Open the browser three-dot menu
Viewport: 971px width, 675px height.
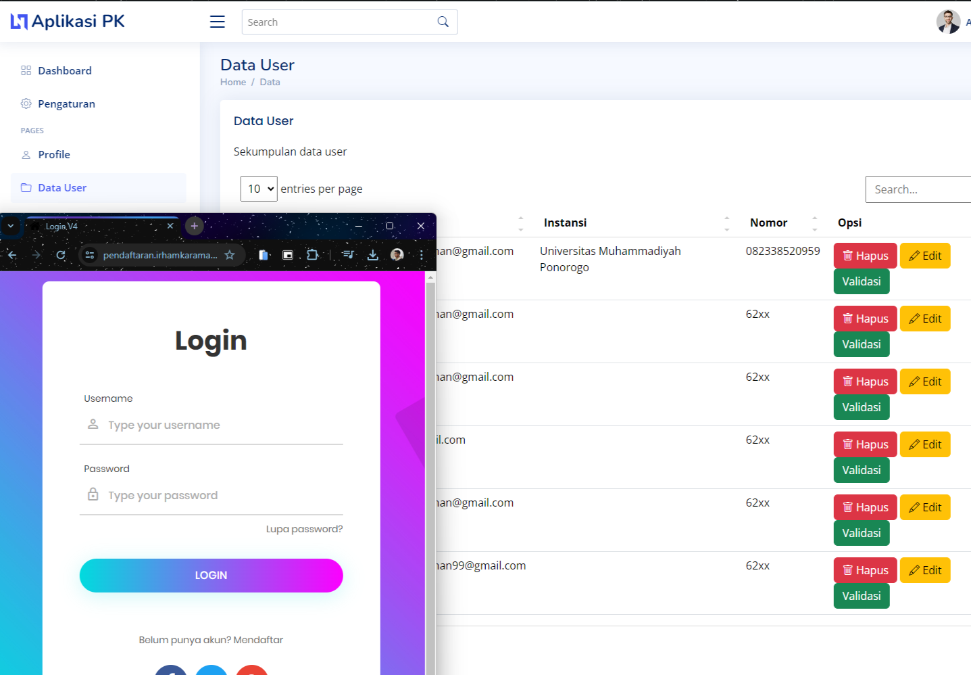click(x=422, y=255)
